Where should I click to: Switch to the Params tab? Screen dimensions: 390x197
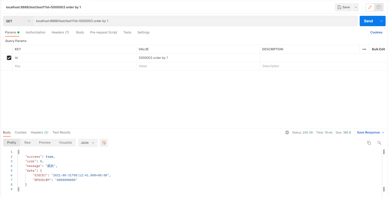point(12,32)
